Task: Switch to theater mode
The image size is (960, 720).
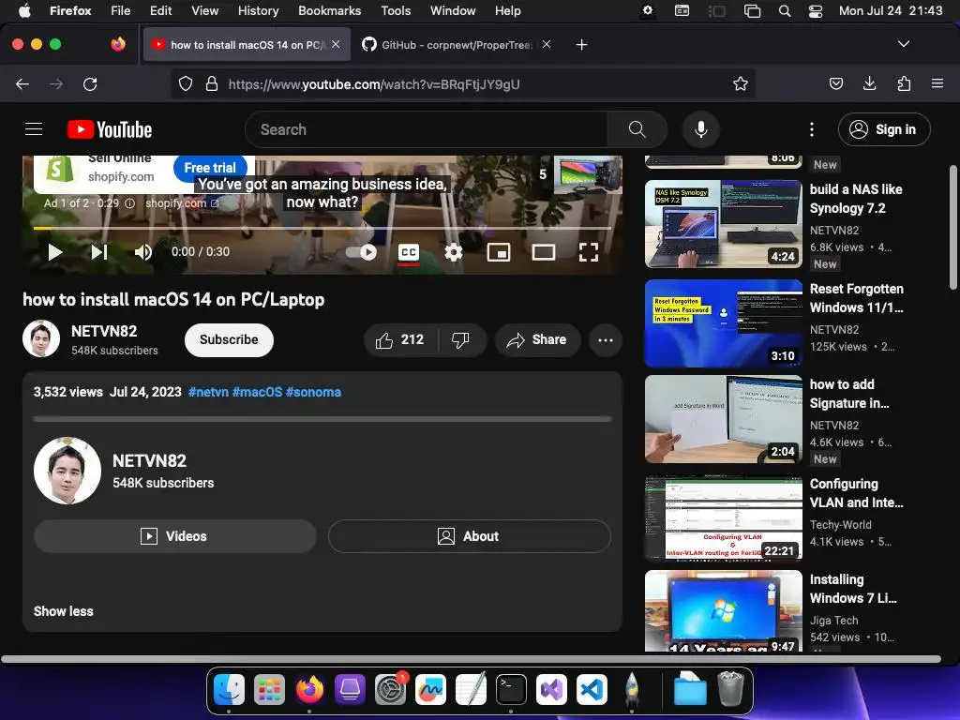Action: [544, 252]
